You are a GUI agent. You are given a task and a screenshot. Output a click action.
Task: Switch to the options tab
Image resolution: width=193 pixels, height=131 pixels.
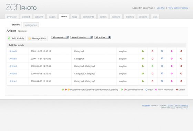[x=116, y=17]
